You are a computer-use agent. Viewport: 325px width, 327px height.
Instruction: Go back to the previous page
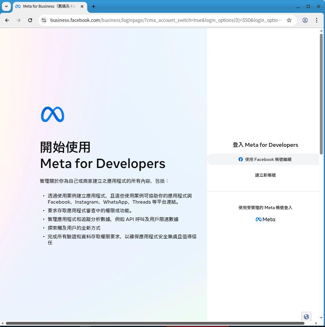(x=7, y=20)
